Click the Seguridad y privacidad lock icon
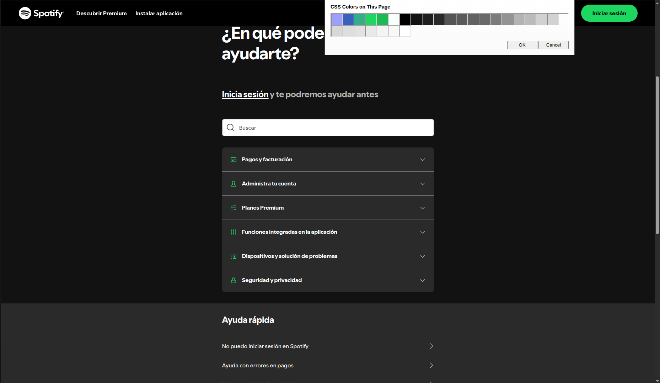This screenshot has width=660, height=383. pos(234,280)
